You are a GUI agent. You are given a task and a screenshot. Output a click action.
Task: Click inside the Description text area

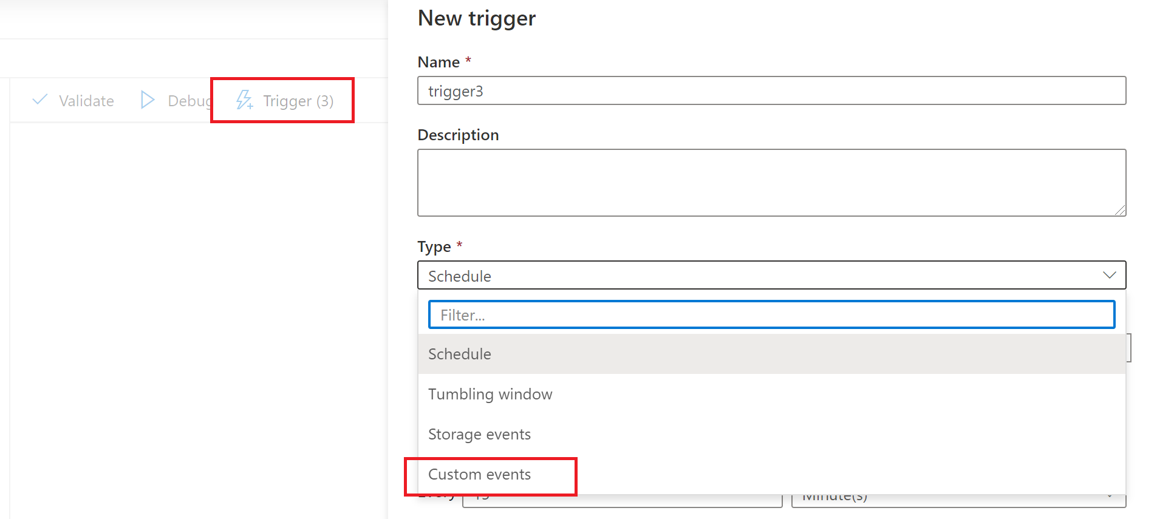click(771, 182)
